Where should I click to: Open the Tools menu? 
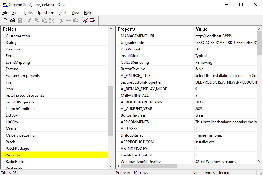click(x=63, y=13)
